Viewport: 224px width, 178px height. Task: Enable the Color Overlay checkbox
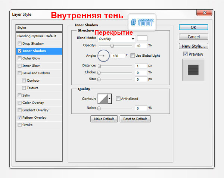coord(19,103)
